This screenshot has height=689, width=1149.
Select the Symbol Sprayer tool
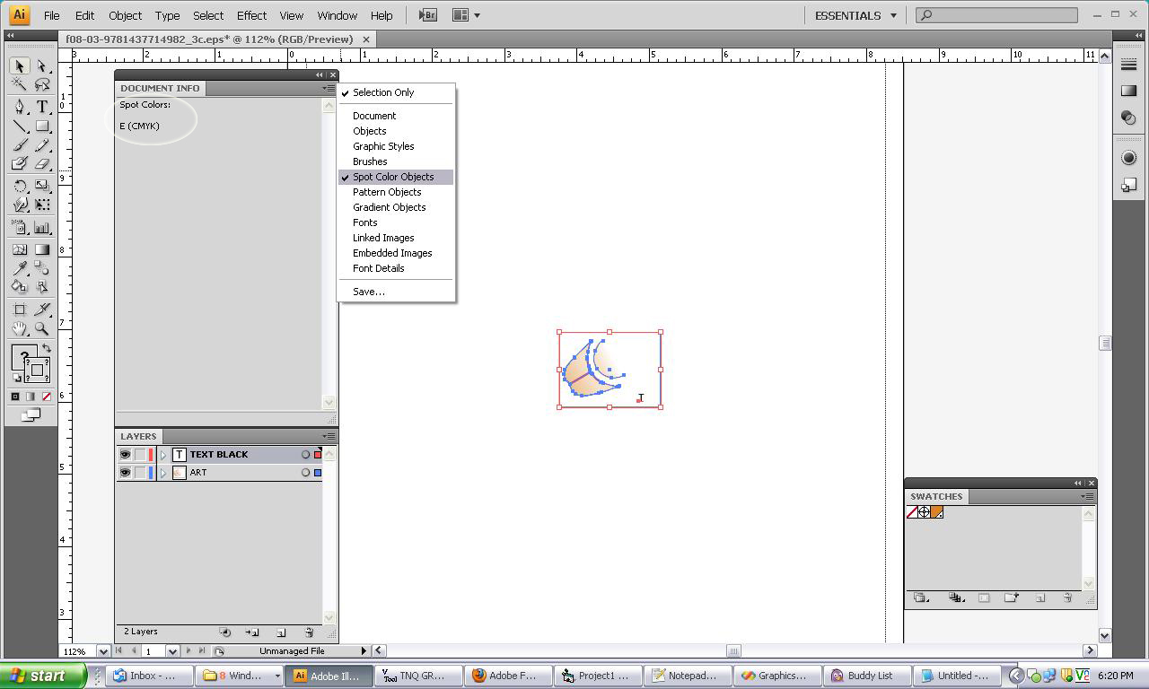point(20,228)
